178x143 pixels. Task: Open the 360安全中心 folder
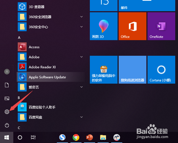[x=51, y=27]
